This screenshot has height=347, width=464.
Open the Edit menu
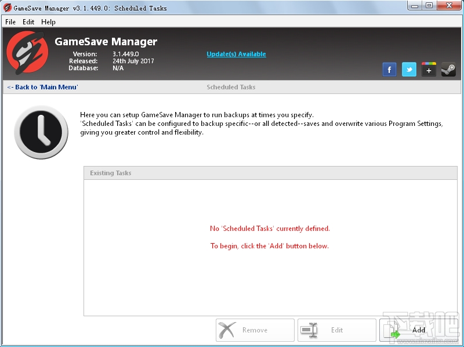28,21
